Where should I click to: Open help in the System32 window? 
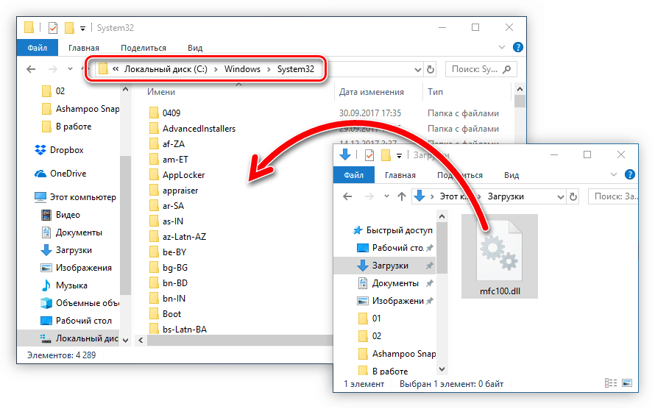518,47
